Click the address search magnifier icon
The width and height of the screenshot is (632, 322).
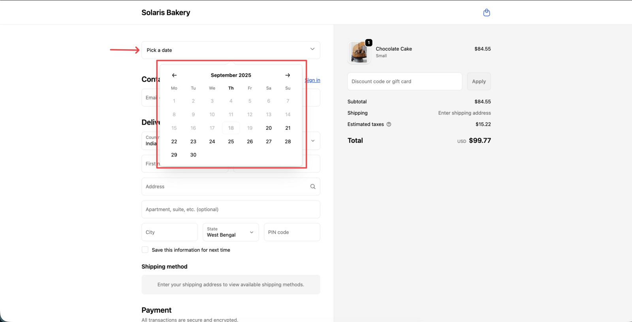[x=313, y=187]
